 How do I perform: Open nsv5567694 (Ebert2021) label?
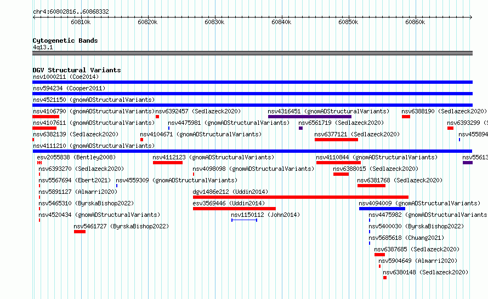[x=75, y=180]
